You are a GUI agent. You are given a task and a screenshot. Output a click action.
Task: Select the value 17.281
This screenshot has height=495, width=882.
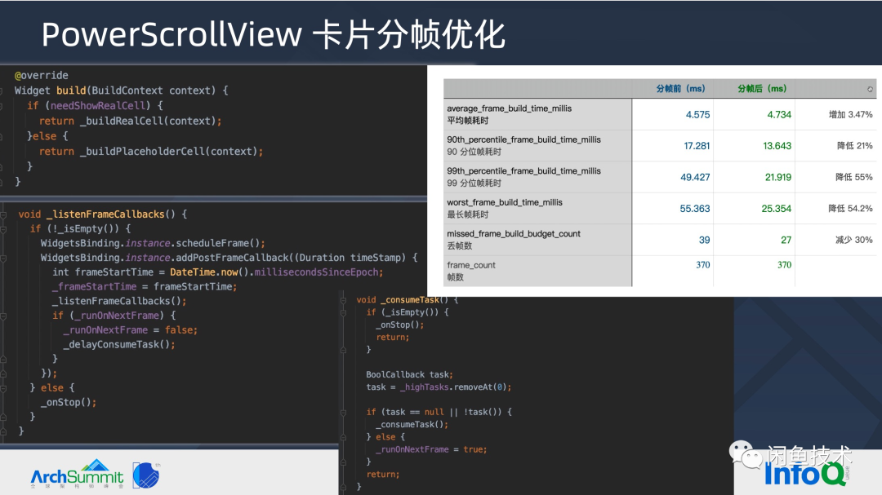click(697, 146)
